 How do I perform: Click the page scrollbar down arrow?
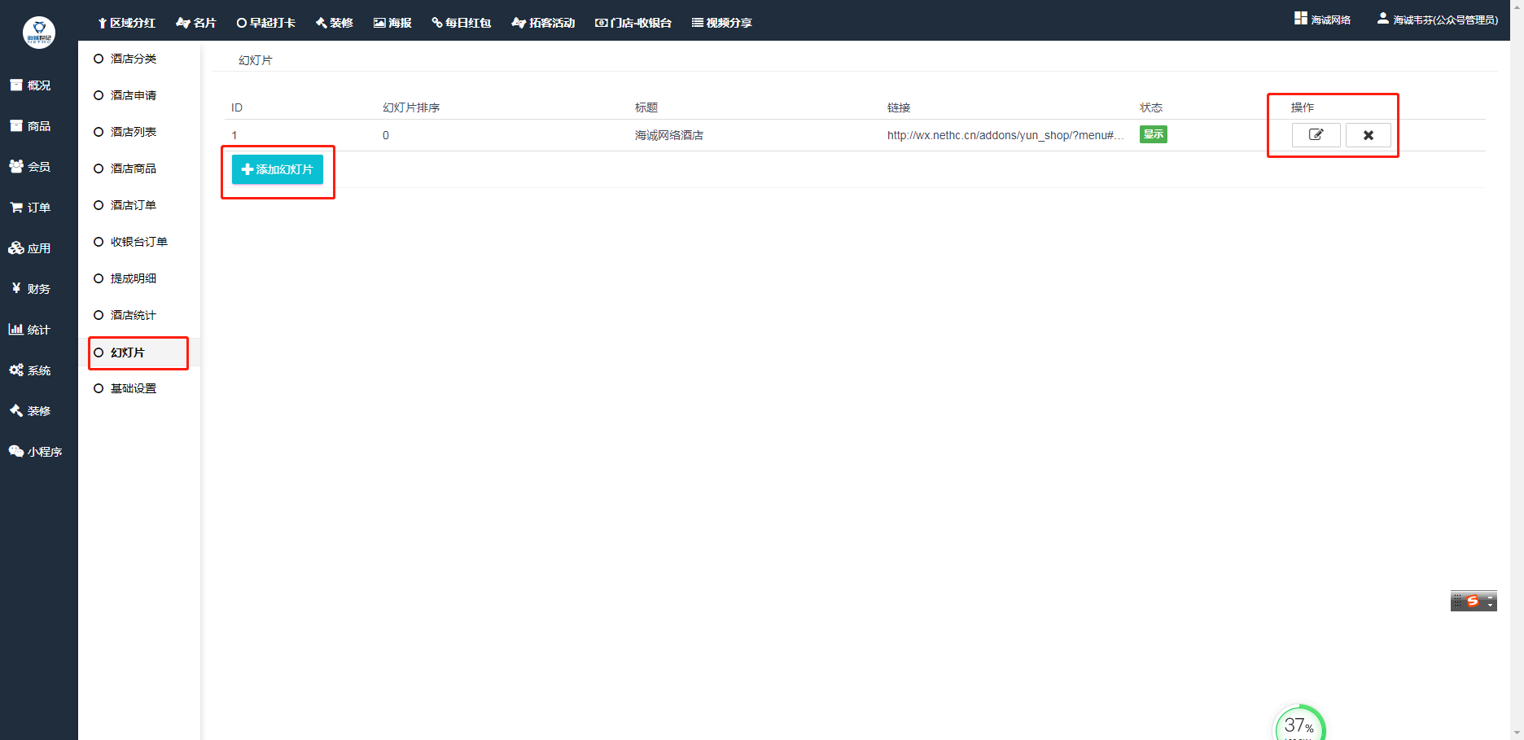(1517, 733)
